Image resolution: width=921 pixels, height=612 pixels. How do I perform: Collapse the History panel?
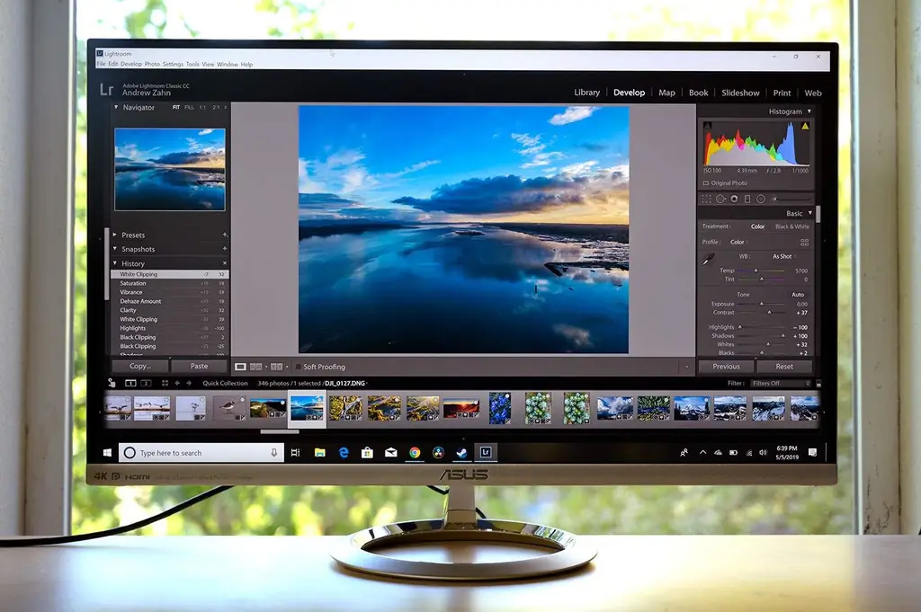115,263
